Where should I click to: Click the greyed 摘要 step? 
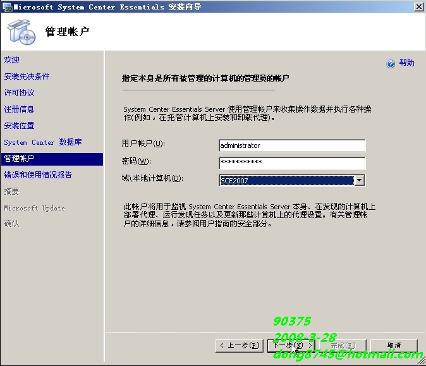tap(11, 192)
